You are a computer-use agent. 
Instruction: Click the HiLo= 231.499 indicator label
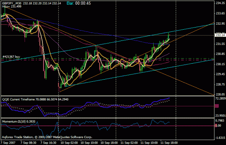[x=12, y=7]
